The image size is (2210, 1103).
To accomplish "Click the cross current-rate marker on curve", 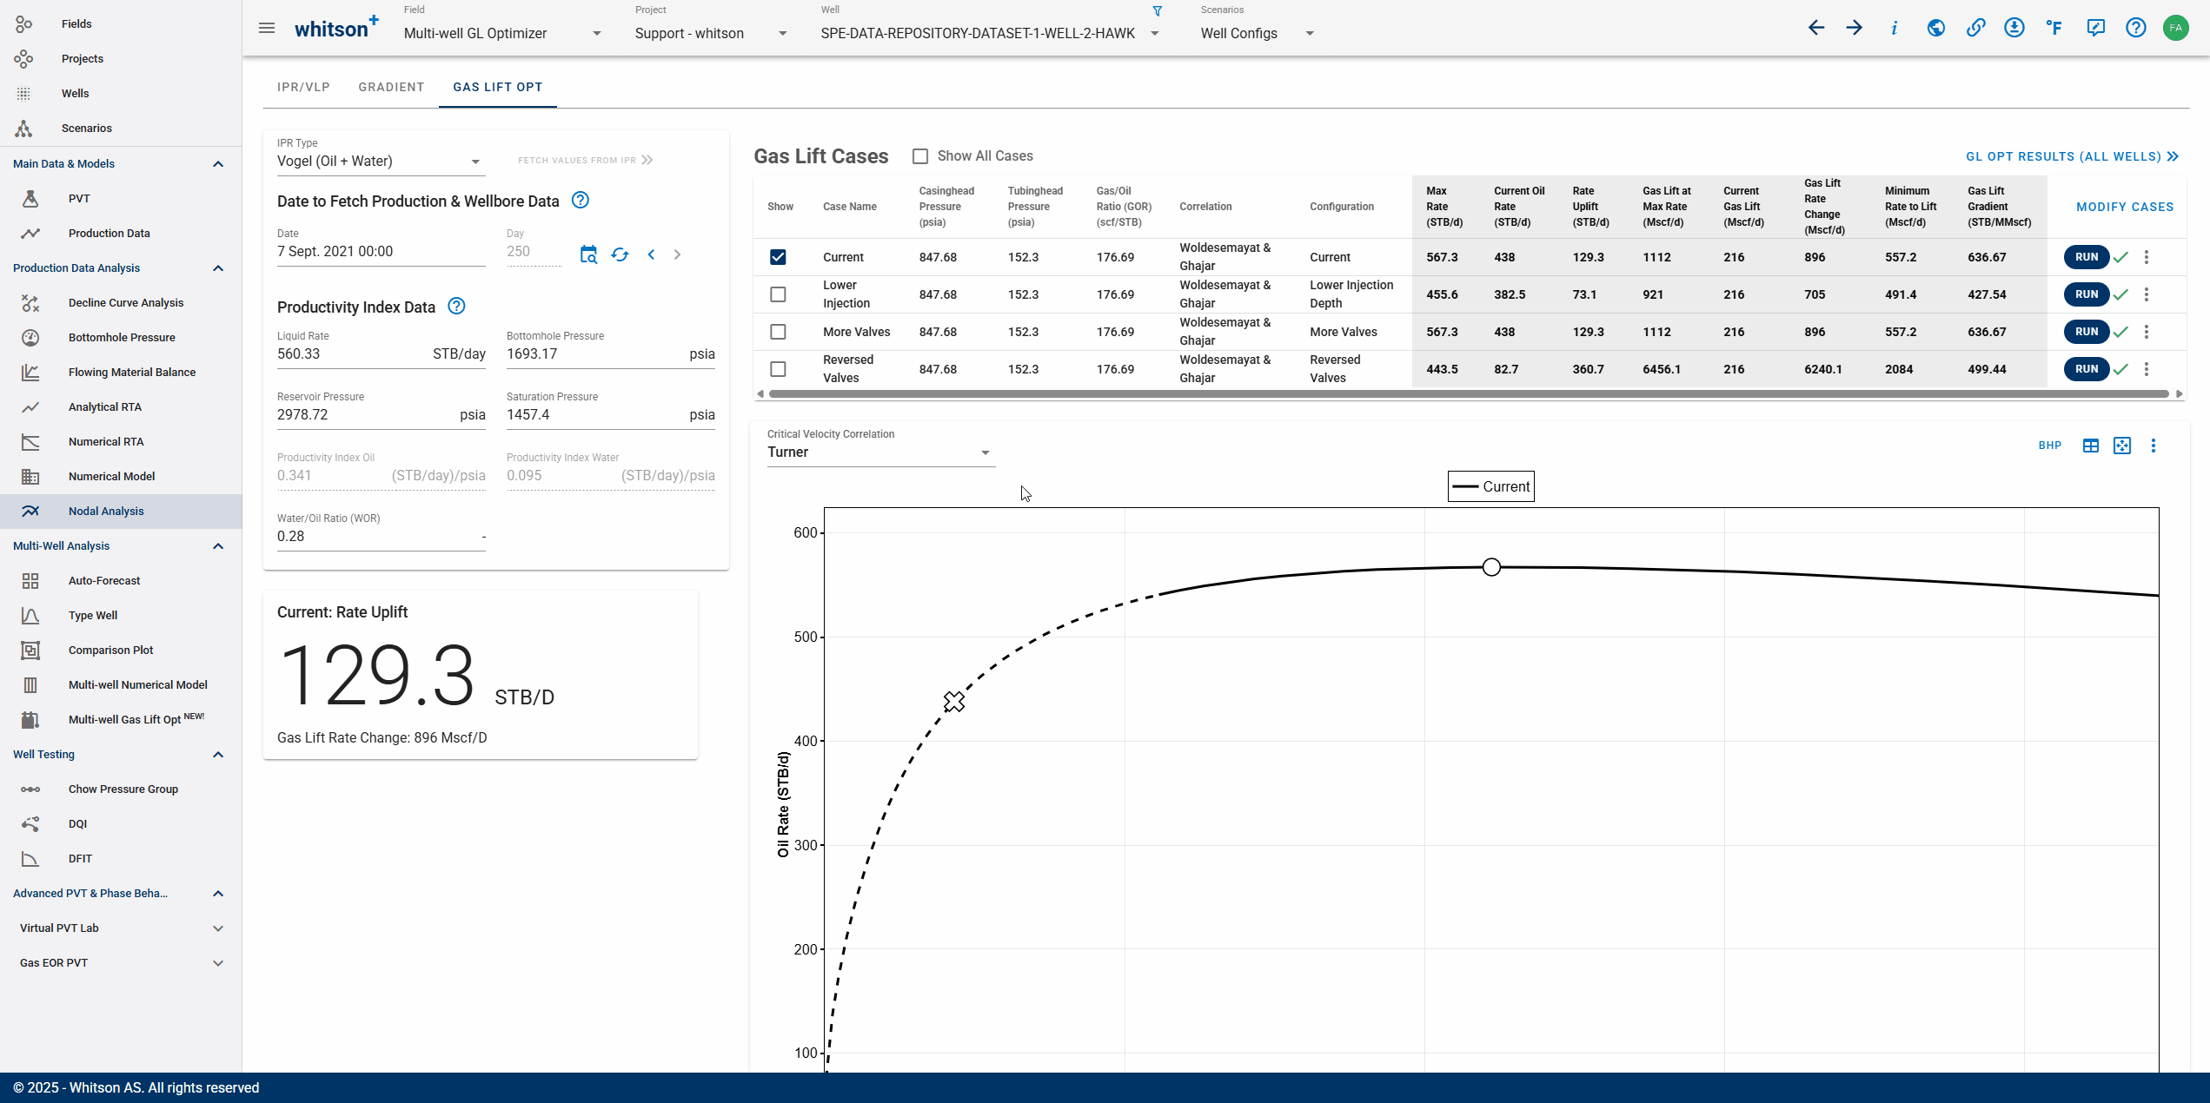I will [x=954, y=701].
